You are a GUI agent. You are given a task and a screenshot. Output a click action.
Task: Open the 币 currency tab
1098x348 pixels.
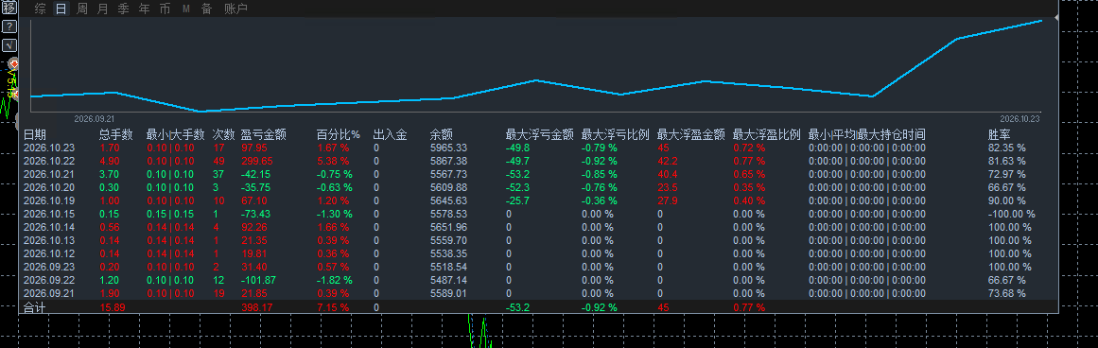pyautogui.click(x=166, y=9)
